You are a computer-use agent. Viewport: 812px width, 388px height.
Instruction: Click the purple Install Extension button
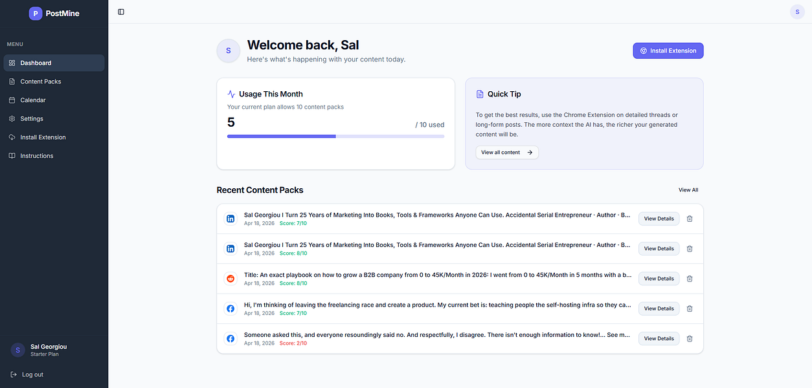point(668,50)
